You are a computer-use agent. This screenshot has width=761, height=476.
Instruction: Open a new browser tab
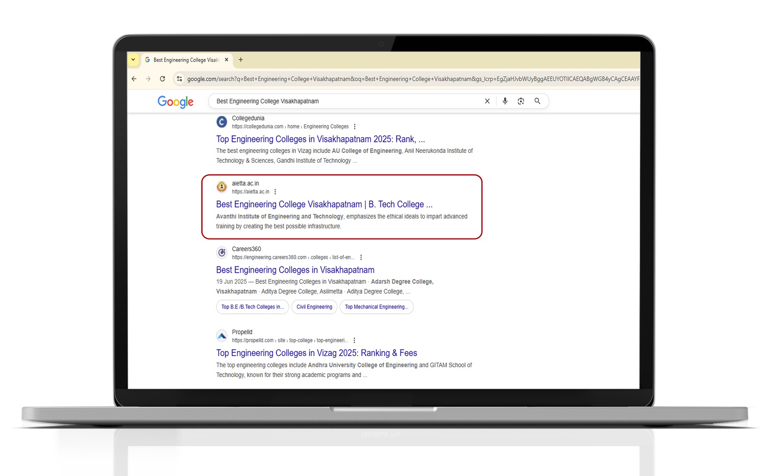pyautogui.click(x=241, y=60)
